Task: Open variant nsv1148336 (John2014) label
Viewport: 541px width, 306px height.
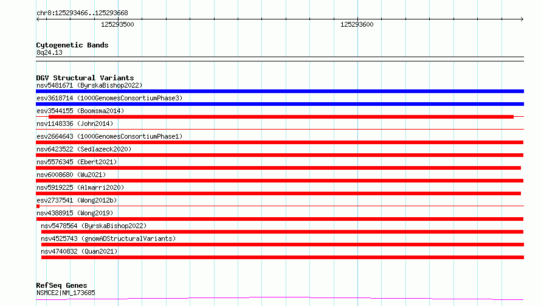Action: (75, 123)
